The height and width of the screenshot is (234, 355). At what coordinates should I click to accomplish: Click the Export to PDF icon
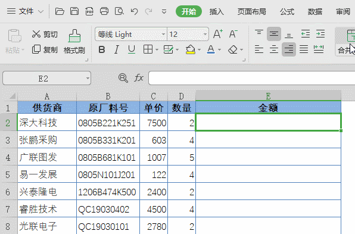[x=89, y=11]
